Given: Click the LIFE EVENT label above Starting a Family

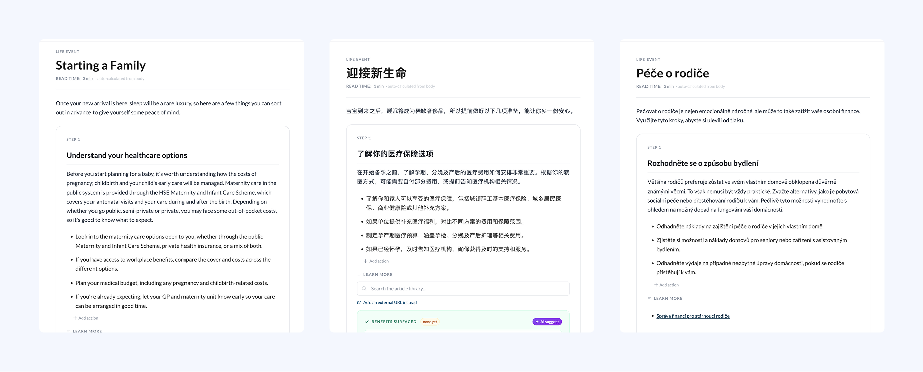Looking at the screenshot, I should (x=68, y=52).
